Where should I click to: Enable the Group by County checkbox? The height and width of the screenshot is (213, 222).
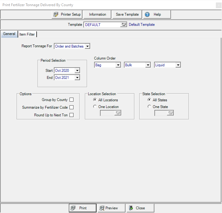click(71, 100)
